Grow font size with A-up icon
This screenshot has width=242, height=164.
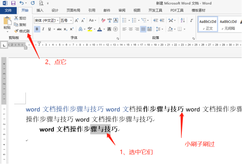tap(76, 20)
